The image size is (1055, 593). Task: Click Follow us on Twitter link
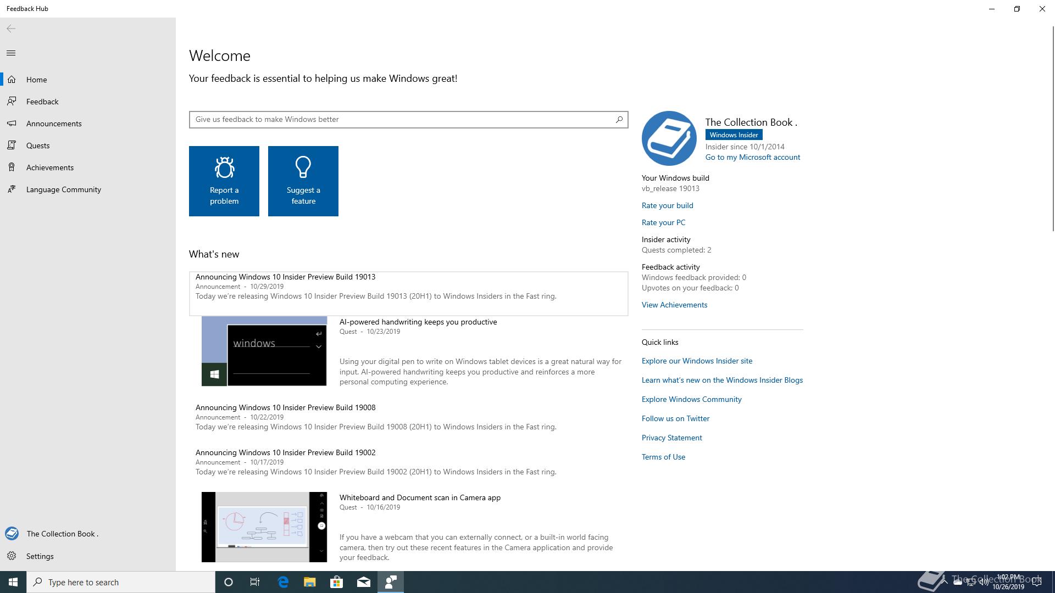click(x=675, y=418)
